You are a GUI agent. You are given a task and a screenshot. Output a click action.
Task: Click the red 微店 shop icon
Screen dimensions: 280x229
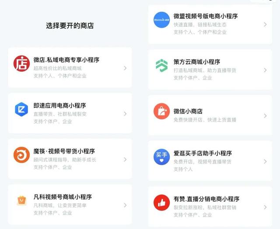point(21,63)
